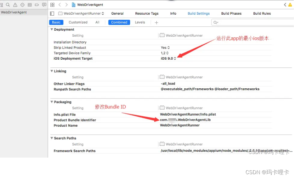Image resolution: width=294 pixels, height=178 pixels.
Task: Collapse the Search Paths section
Action: pyautogui.click(x=52, y=138)
